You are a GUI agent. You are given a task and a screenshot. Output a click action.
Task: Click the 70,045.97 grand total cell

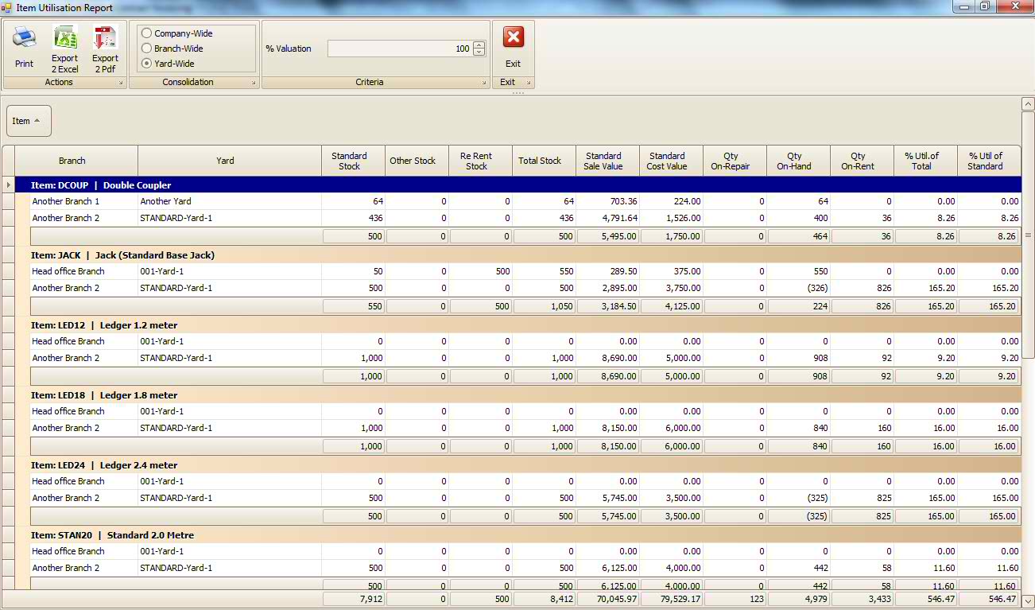pos(607,599)
